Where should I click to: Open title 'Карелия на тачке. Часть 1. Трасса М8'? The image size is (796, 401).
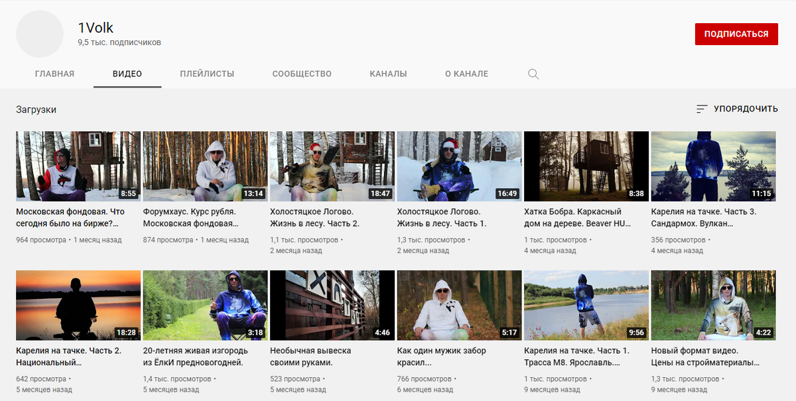pyautogui.click(x=577, y=357)
